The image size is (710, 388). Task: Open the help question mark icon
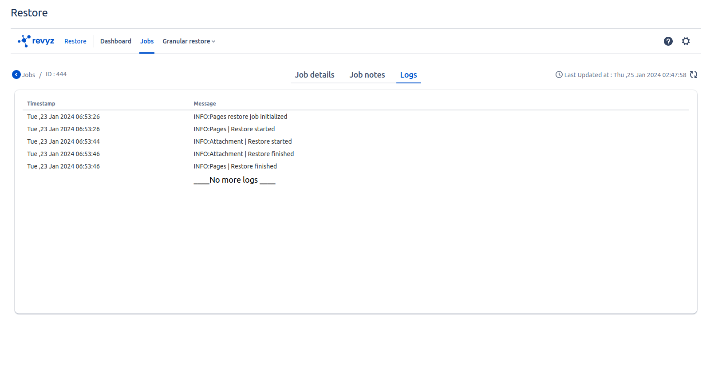click(668, 41)
